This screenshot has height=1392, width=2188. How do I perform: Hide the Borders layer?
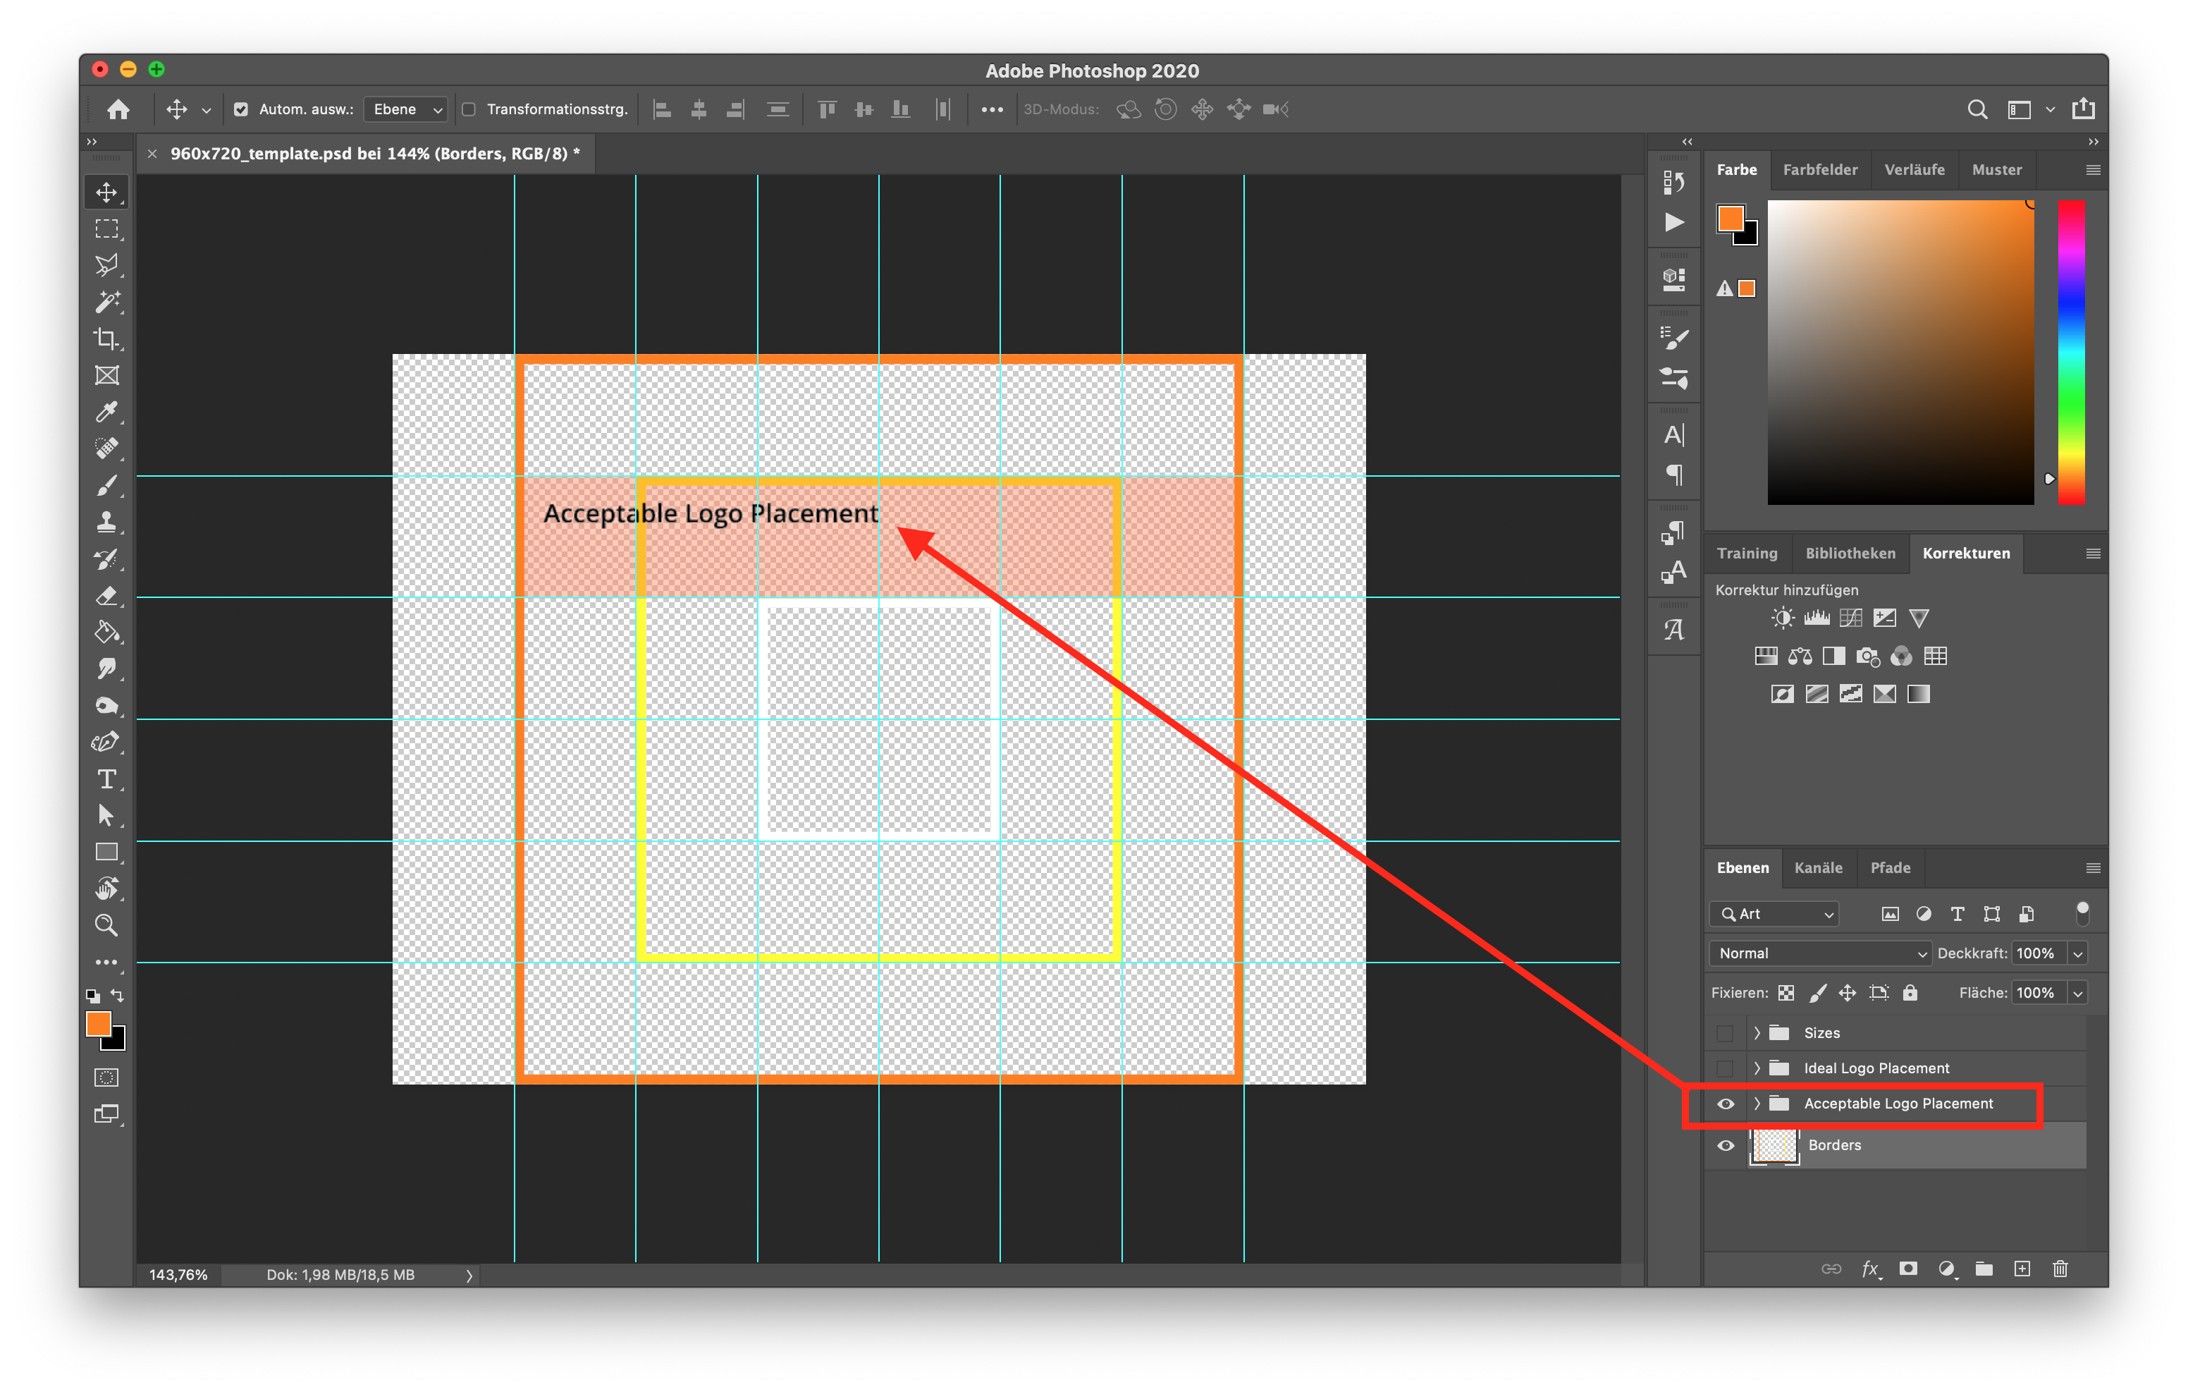point(1725,1146)
